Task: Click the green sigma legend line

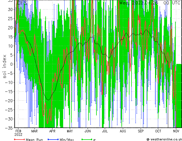Action: pyautogui.click(x=87, y=139)
